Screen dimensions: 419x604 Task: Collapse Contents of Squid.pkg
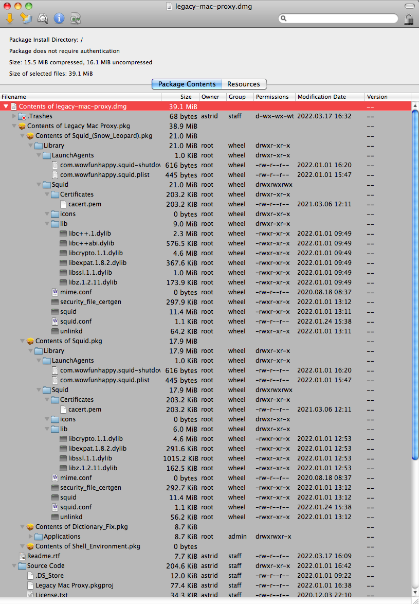[x=22, y=341]
